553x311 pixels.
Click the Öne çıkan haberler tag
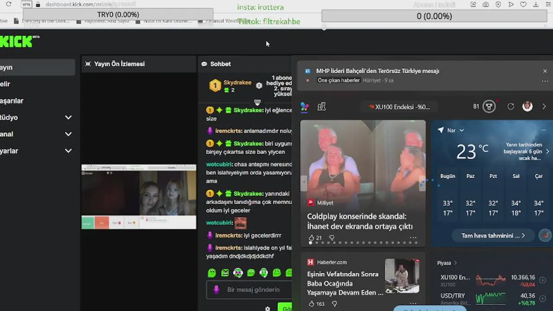pyautogui.click(x=339, y=80)
